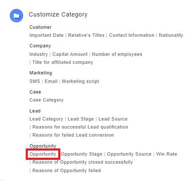Open the Lead Source category
Screen dimensions: 195x181
[x=113, y=119]
